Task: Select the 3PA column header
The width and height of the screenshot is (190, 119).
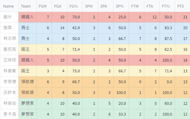Action: tap(104, 6)
